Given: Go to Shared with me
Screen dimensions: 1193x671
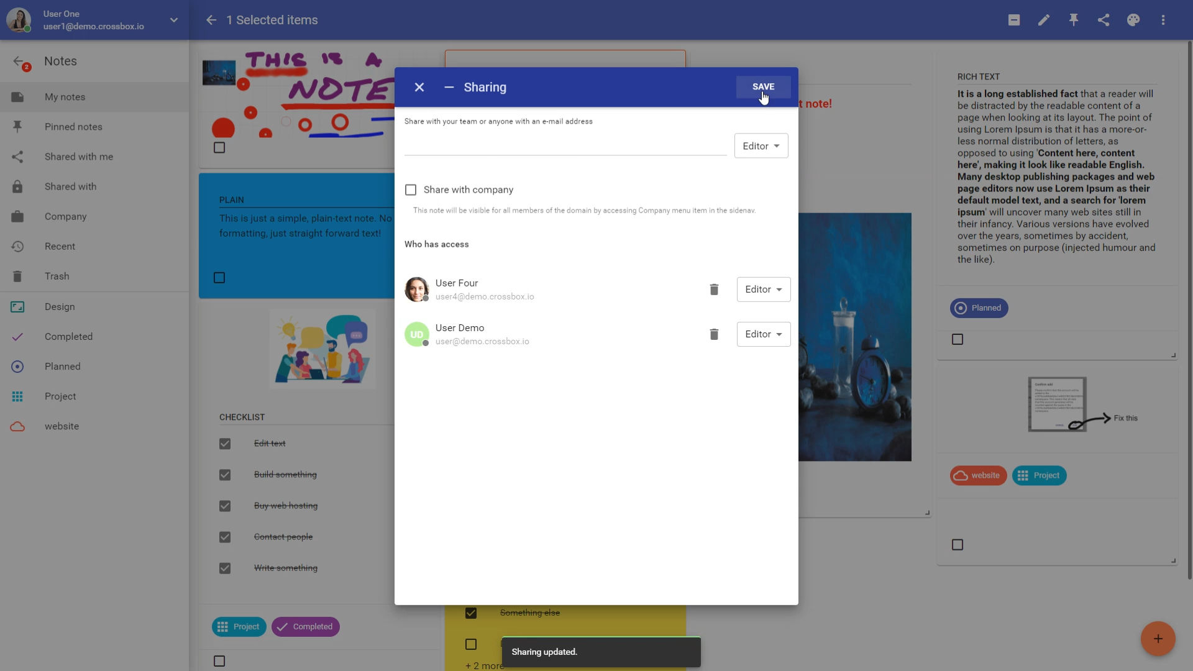Looking at the screenshot, I should tap(94, 157).
